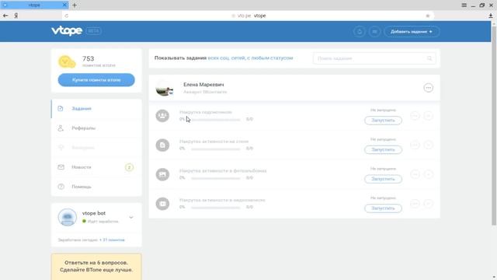Screen dimensions: 497x280
Task: Click last round icon in photo albums row
Action: tap(428, 174)
